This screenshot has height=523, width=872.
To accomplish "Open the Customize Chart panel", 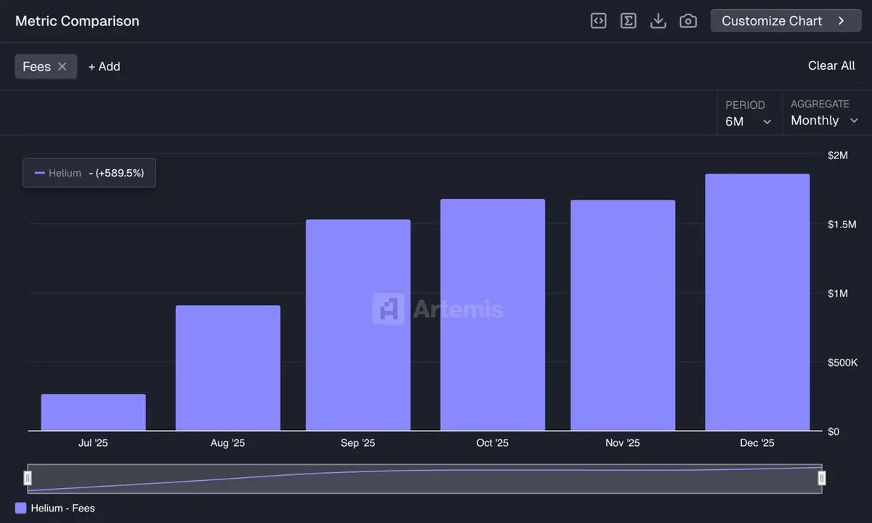I will coord(786,21).
